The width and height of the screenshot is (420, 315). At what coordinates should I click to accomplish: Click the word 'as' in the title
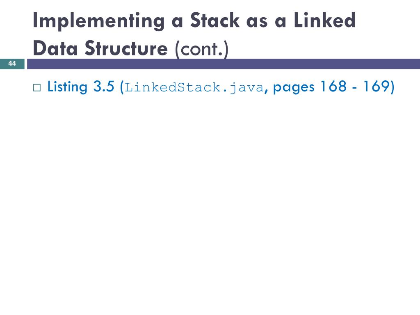257,22
